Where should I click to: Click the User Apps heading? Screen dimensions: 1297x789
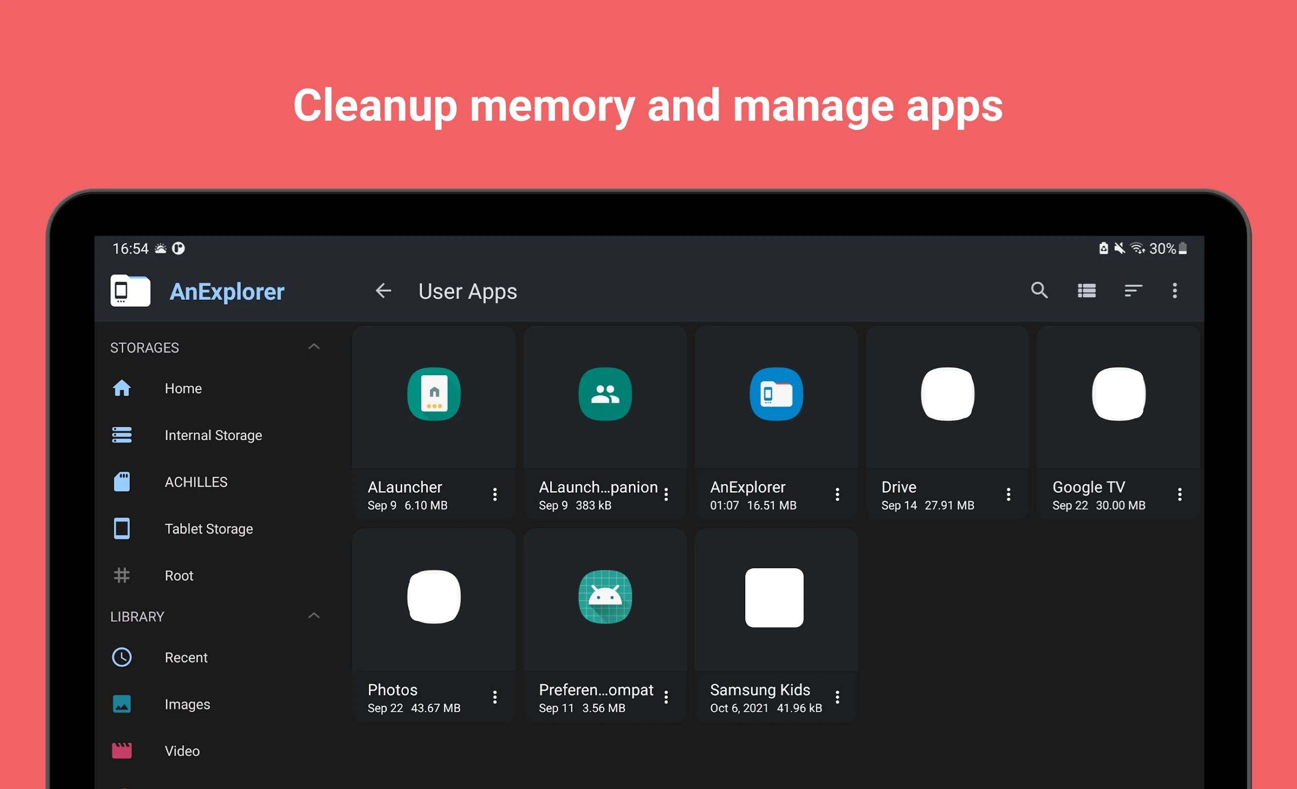tap(468, 291)
